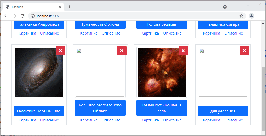This screenshot has height=136, width=266.
Task: Open Chrome three-dot menu
Action: pyautogui.click(x=260, y=16)
